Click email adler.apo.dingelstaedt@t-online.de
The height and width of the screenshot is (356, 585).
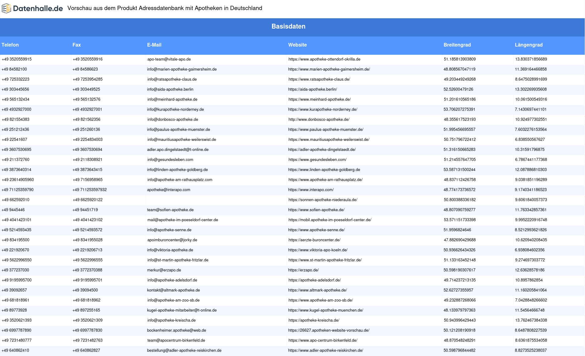[x=178, y=150]
